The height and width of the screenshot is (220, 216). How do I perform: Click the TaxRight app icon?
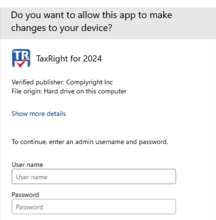(x=21, y=58)
